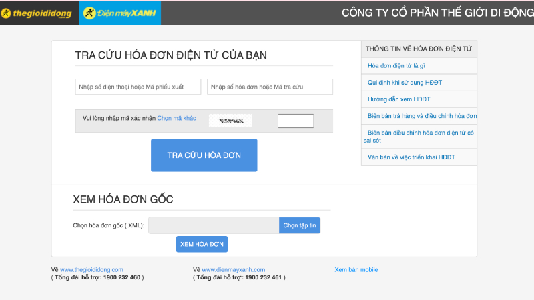Open Qui định khi sử dụng HĐĐT link
This screenshot has width=534, height=300.
click(x=405, y=82)
